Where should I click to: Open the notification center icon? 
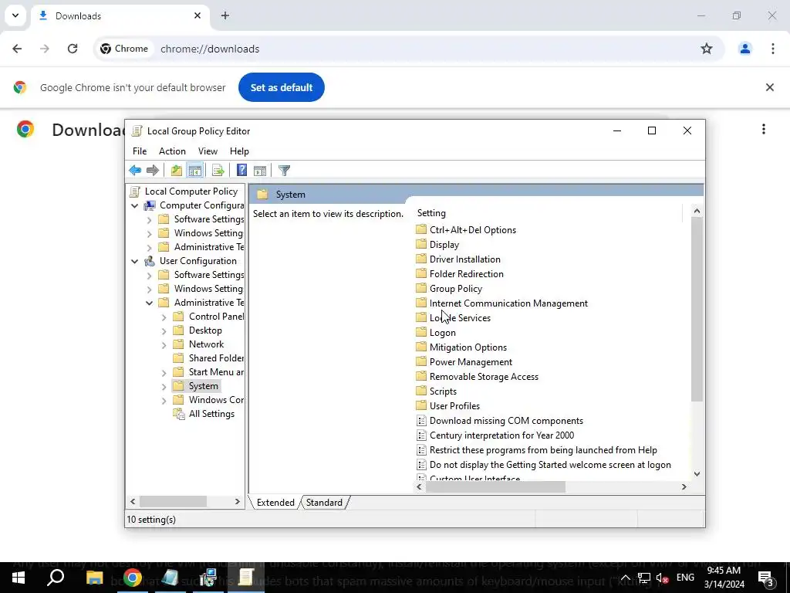[765, 578]
